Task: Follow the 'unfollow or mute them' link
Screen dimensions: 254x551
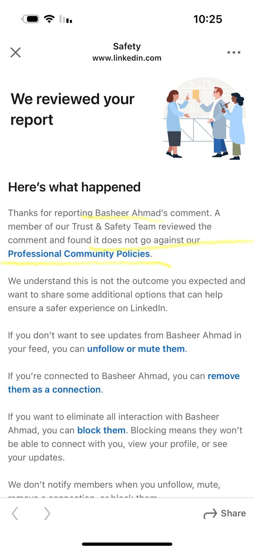Action: 136,349
